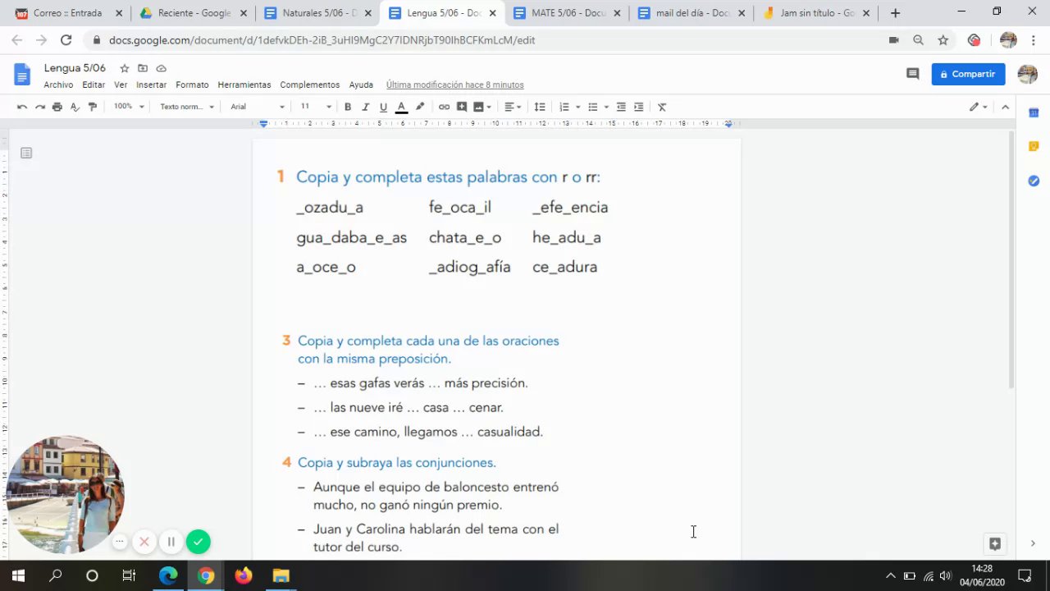The width and height of the screenshot is (1050, 591).
Task: Click the browser address bar
Action: (x=492, y=39)
